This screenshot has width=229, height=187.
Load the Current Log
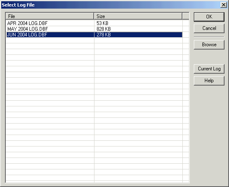click(x=209, y=69)
